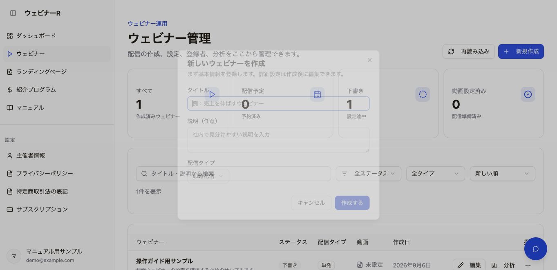This screenshot has width=557, height=270.
Task: Click the pencil icon in 編集 button
Action: tap(461, 266)
